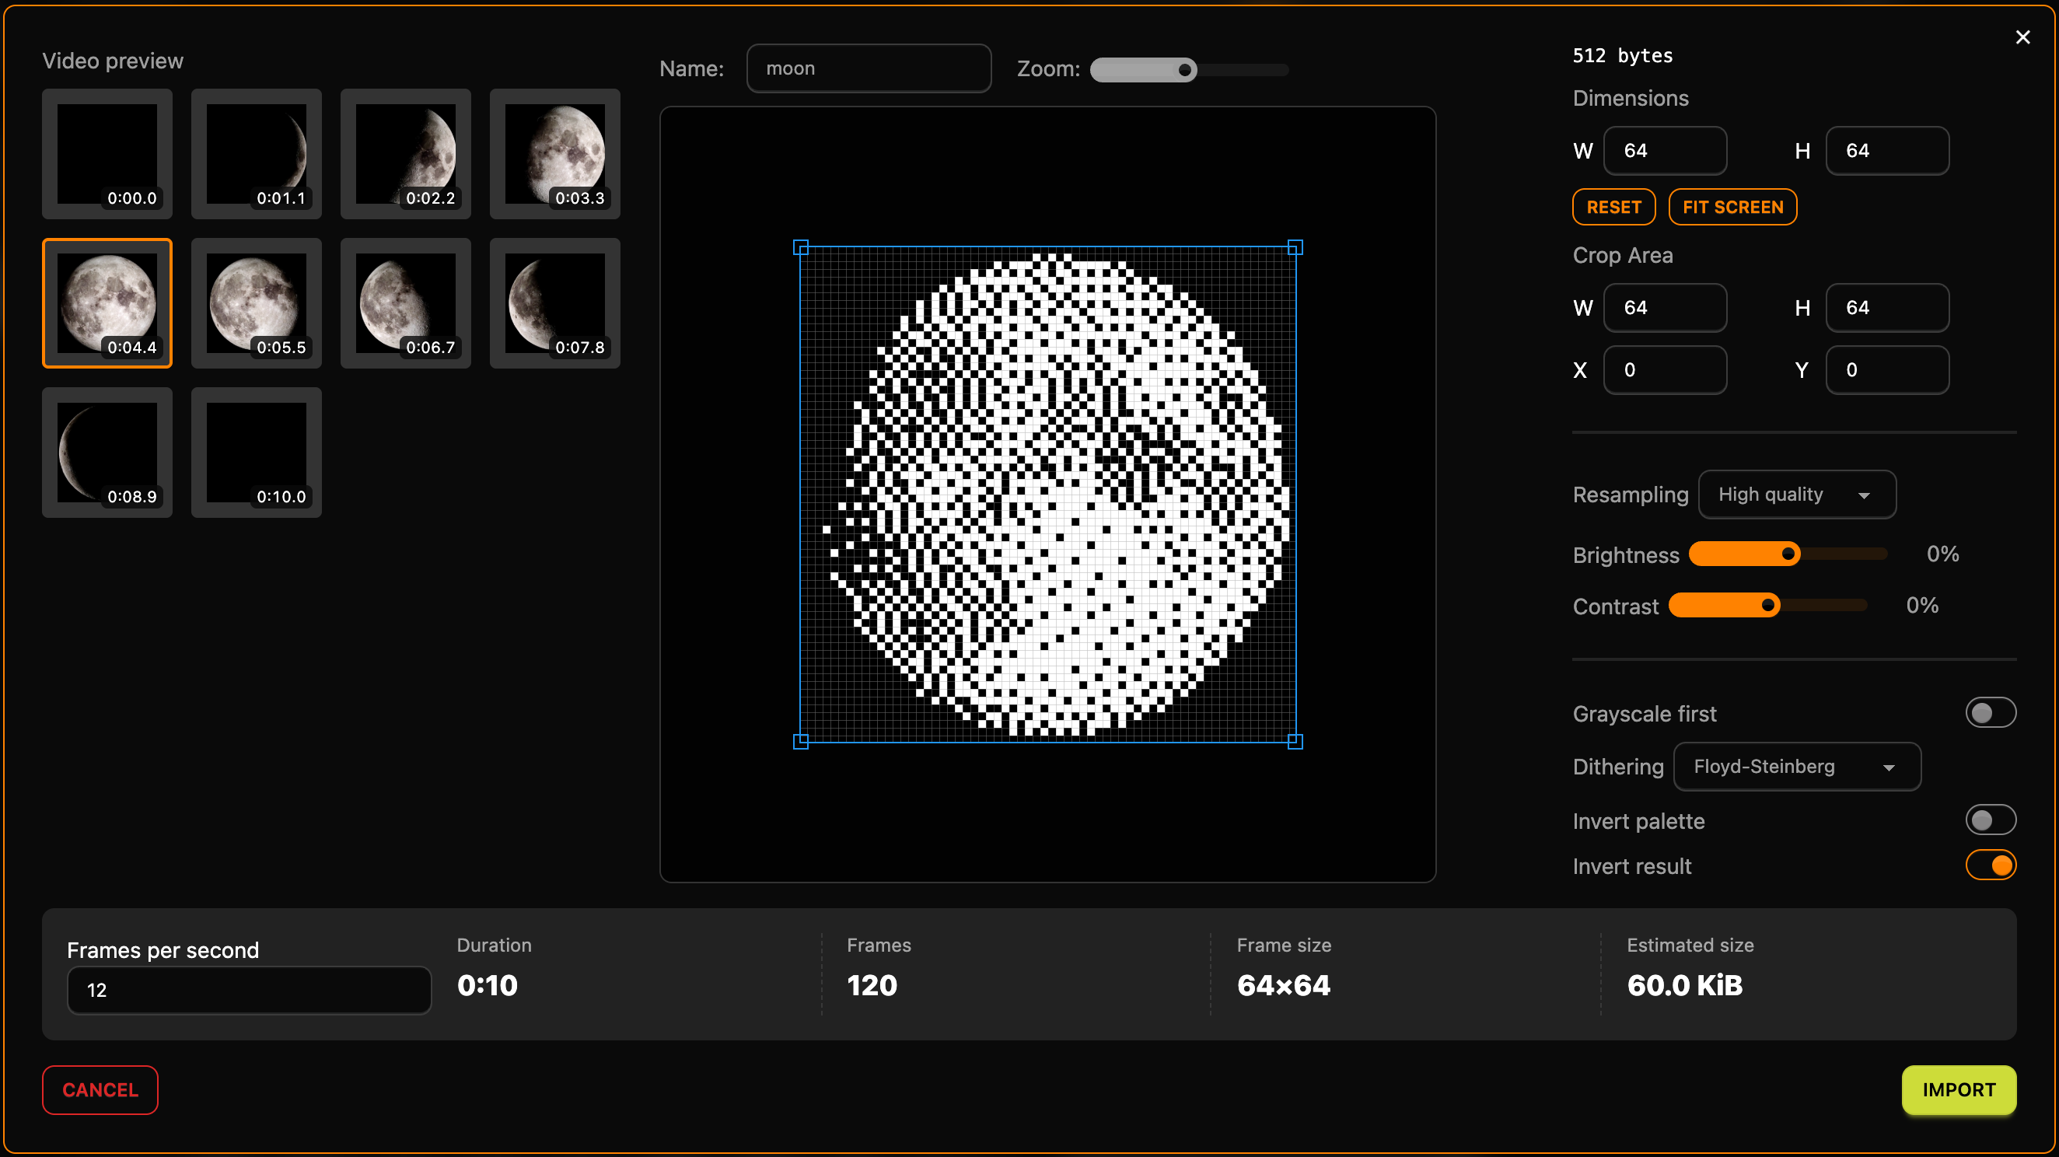The image size is (2059, 1157).
Task: Click the FIT SCREEN button
Action: click(x=1732, y=207)
